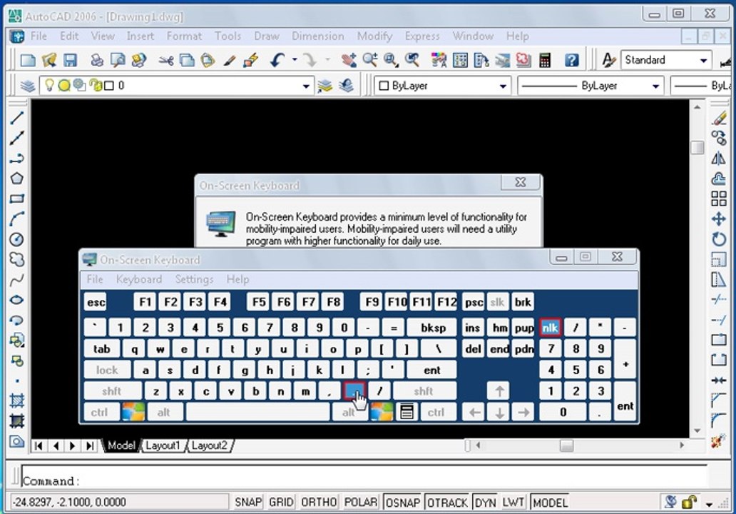This screenshot has height=514, width=736.
Task: Click the layer on/off lightbulb icon
Action: 48,85
